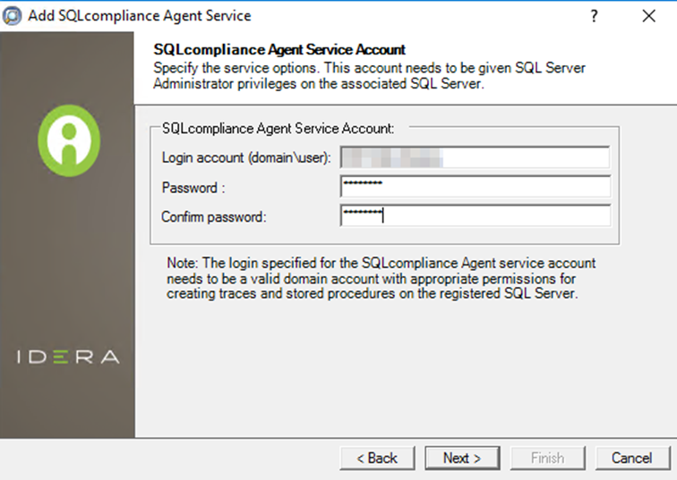Viewport: 677px width, 480px height.
Task: Click the SQLcompliance app icon in title bar
Action: pos(13,16)
